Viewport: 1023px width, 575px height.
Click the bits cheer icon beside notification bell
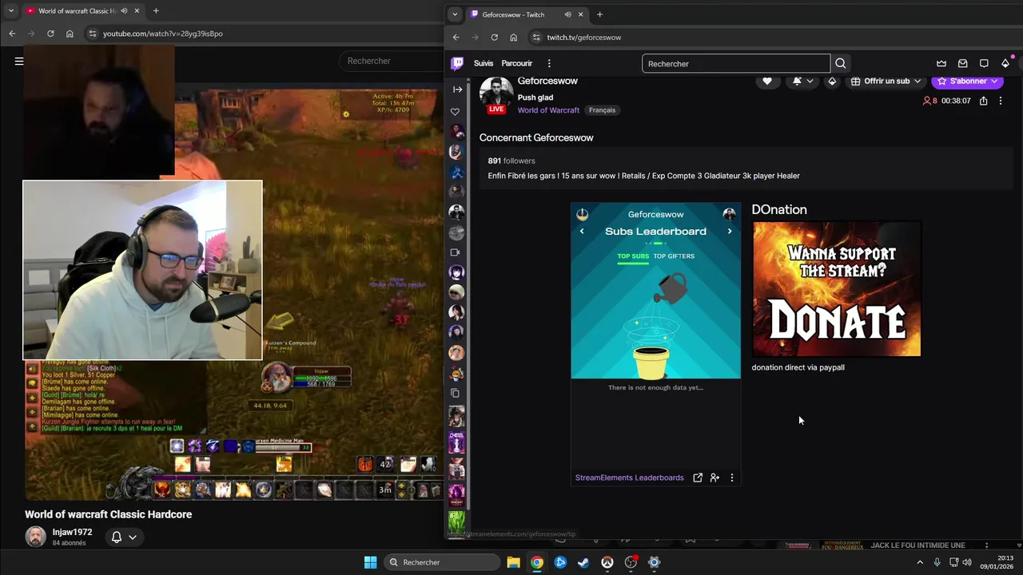tap(832, 81)
